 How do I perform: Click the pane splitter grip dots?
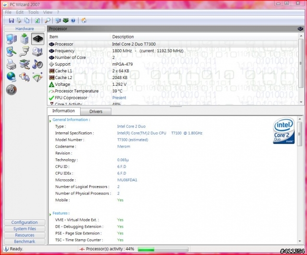coord(176,106)
